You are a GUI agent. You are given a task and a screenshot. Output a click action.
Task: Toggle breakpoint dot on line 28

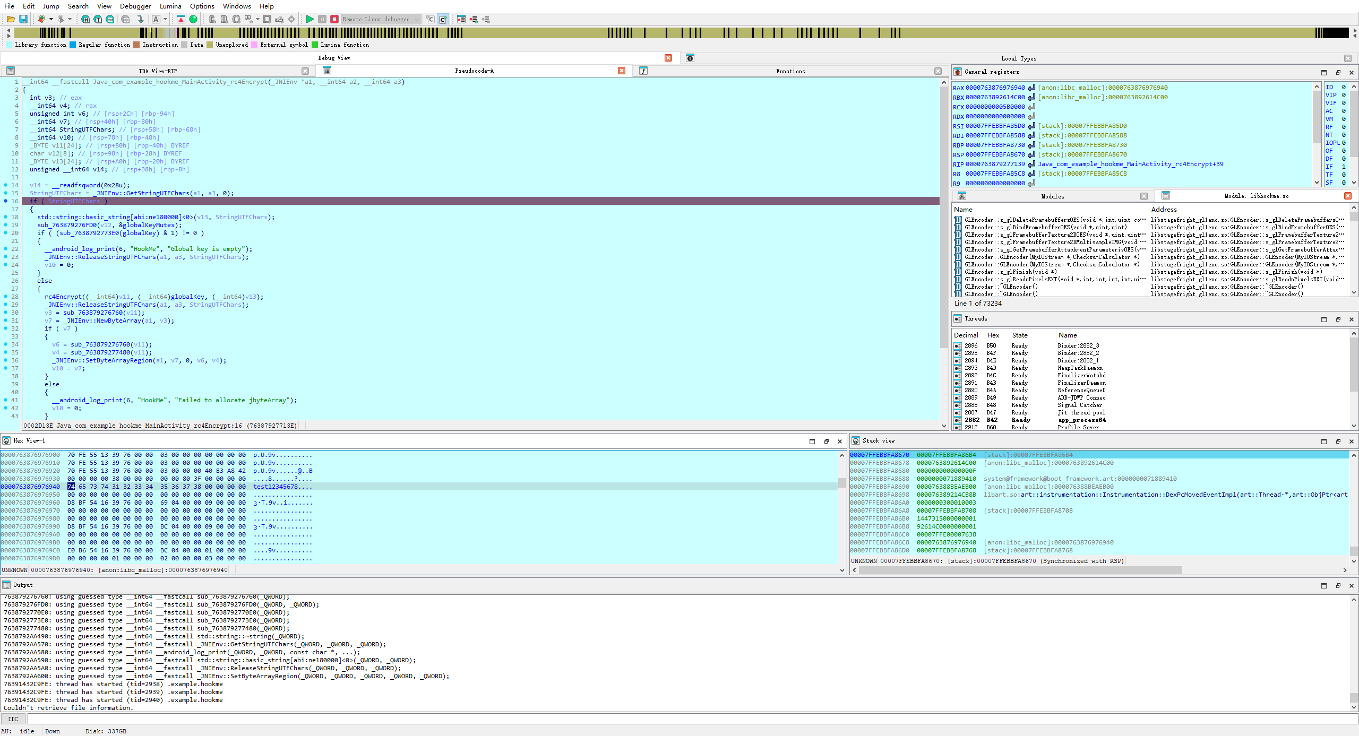click(6, 297)
